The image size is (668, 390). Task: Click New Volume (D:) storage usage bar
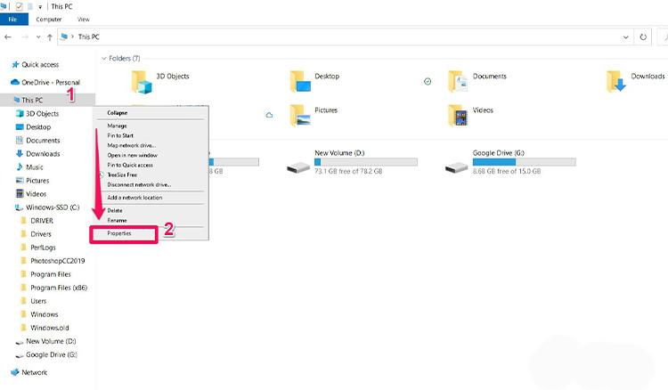366,163
